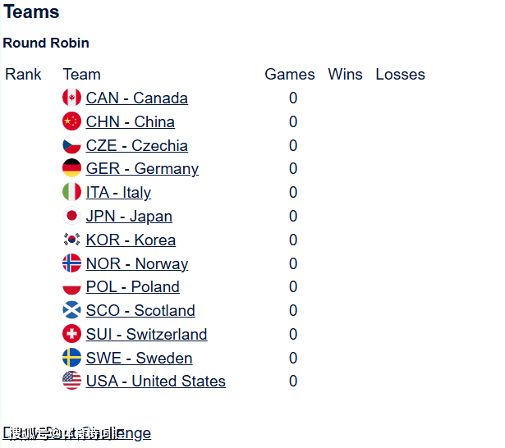Click the China flag icon
This screenshot has height=448, width=505.
[71, 121]
